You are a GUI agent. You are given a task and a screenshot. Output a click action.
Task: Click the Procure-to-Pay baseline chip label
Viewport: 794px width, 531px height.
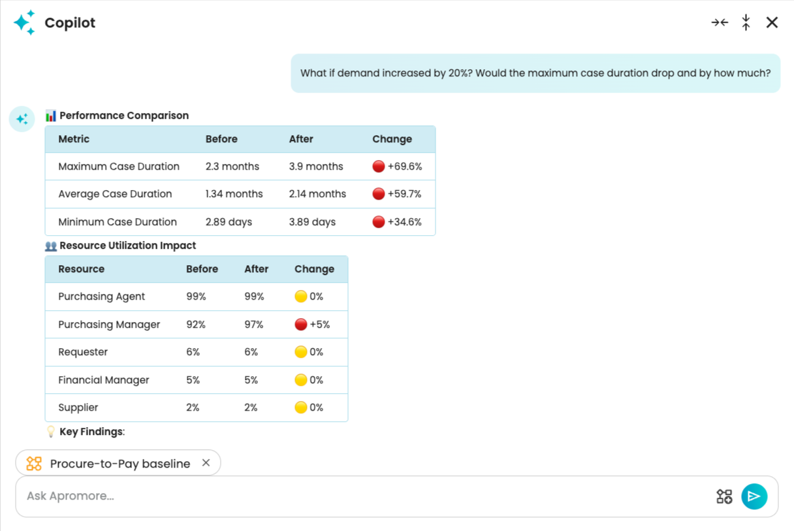(x=120, y=464)
